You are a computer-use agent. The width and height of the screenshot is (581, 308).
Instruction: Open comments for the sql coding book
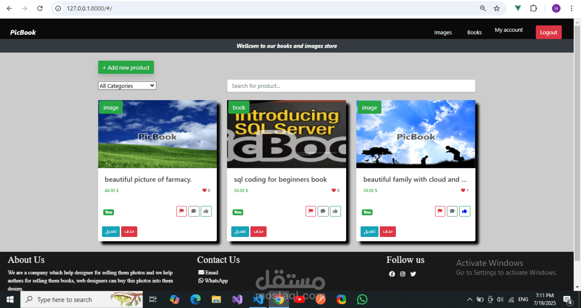[x=323, y=211]
